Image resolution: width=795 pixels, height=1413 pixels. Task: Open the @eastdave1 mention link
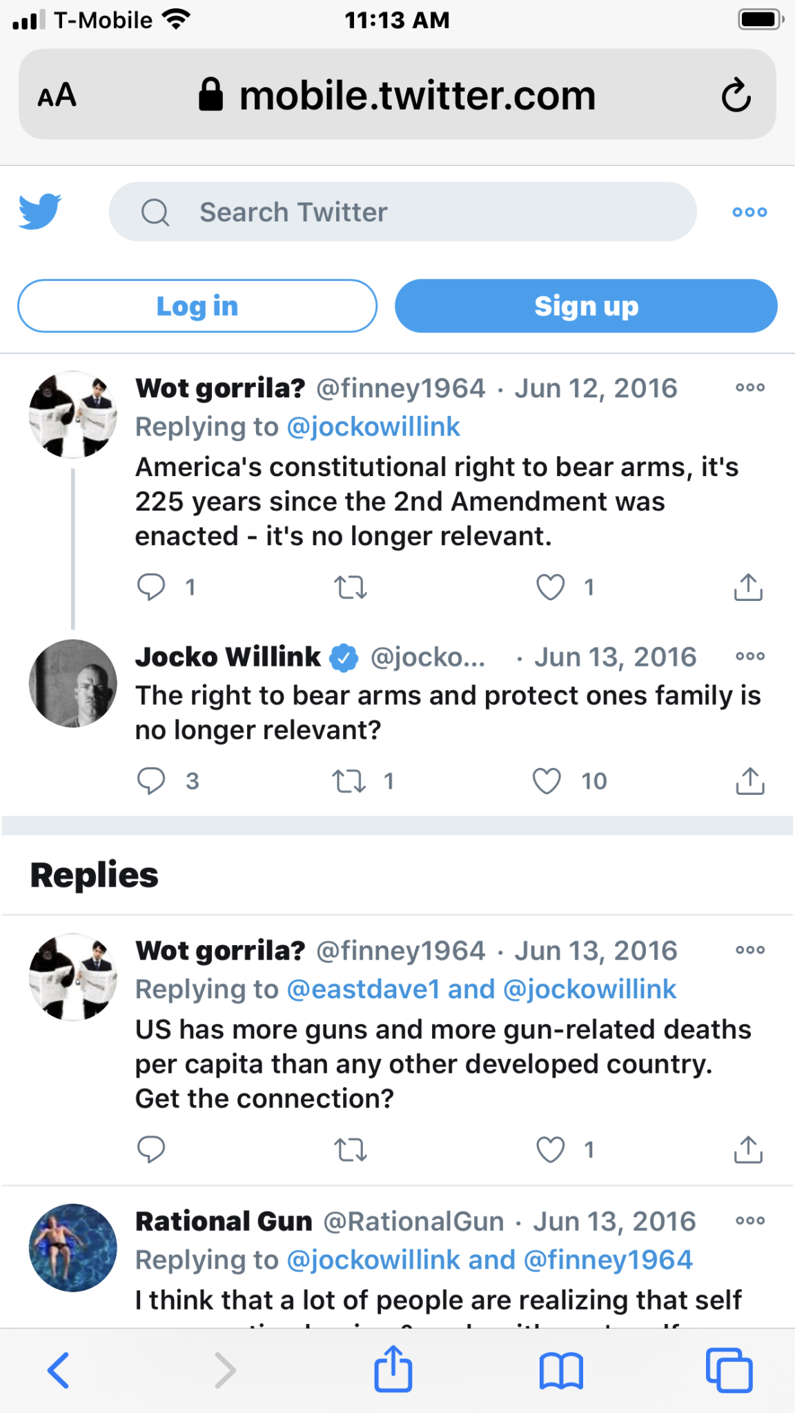(363, 989)
